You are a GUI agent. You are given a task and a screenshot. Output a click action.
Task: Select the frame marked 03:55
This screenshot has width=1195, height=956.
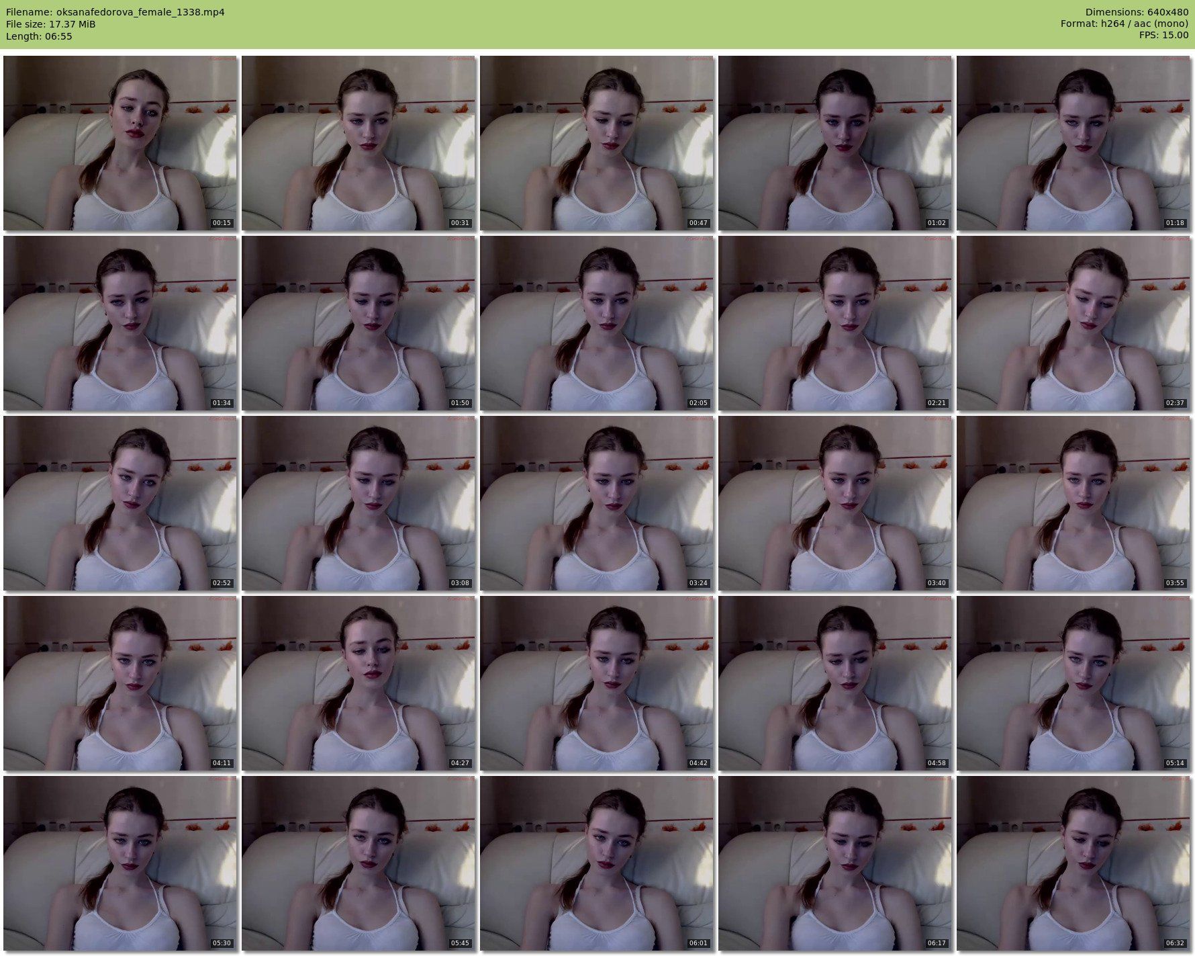1073,503
